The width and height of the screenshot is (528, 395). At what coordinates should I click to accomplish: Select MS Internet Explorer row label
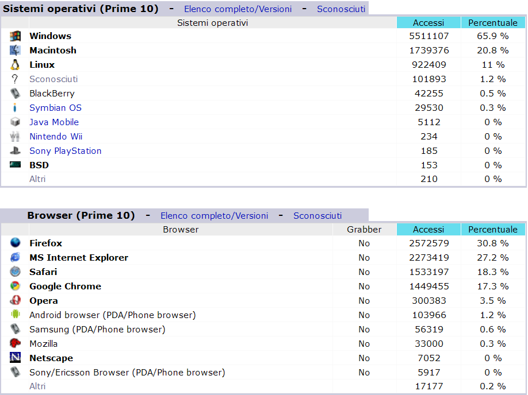tap(79, 258)
